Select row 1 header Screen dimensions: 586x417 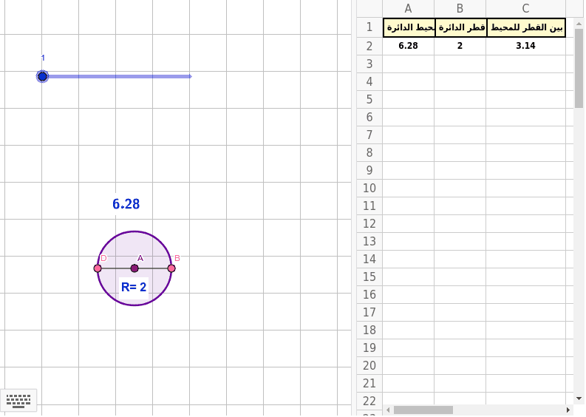click(x=369, y=27)
